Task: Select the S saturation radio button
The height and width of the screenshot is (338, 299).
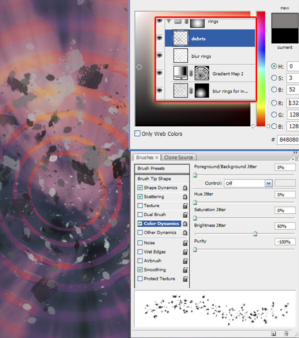Action: (x=274, y=78)
